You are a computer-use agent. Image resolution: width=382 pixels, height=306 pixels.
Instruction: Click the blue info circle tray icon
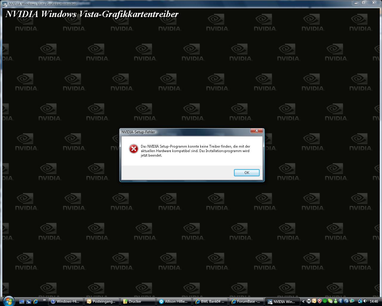pos(341,301)
